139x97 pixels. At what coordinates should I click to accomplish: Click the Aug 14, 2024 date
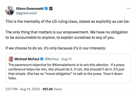coord(30,89)
